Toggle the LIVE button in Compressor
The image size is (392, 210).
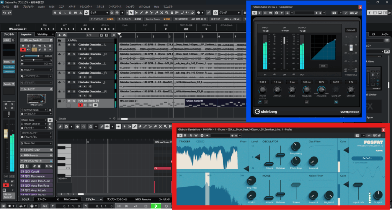(323, 66)
